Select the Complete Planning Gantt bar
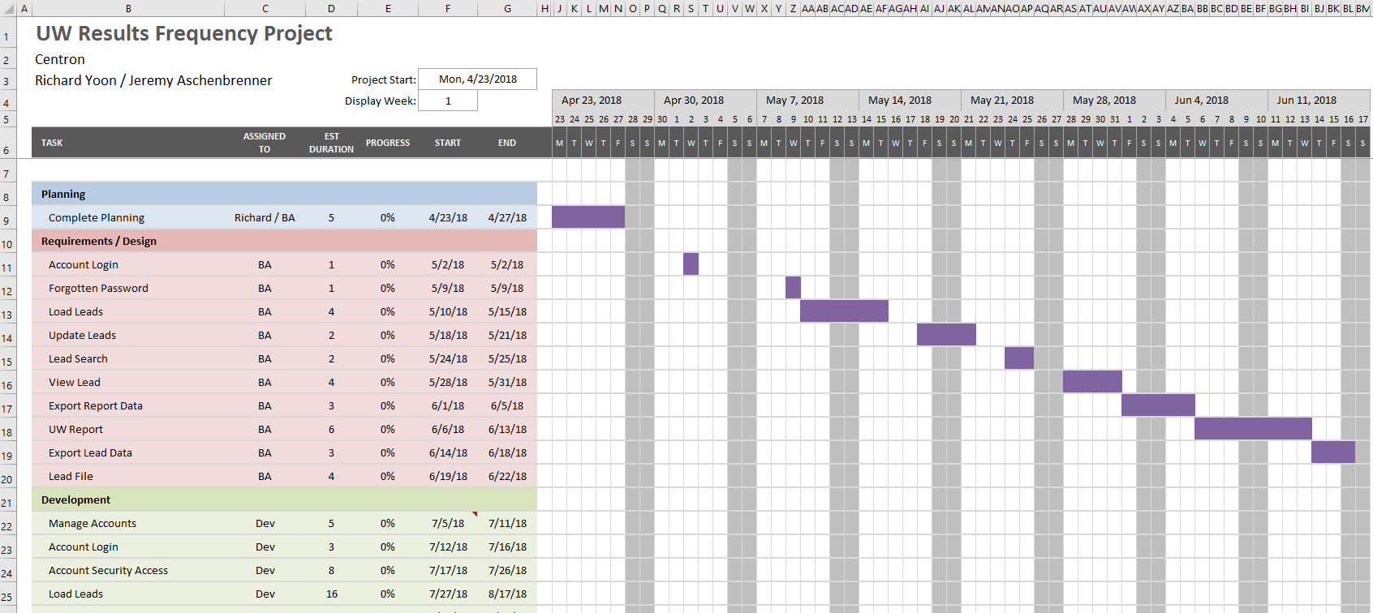 pos(588,216)
